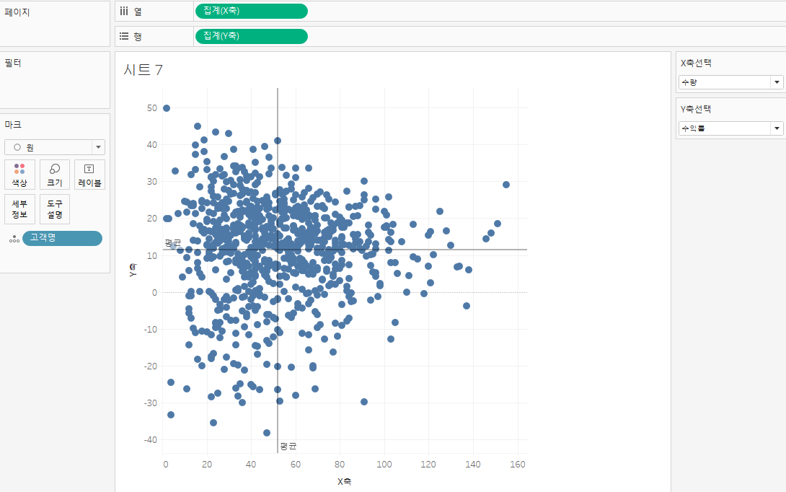Screen dimensions: 786x492
Task: Click the X축 axis title below chart
Action: click(344, 481)
